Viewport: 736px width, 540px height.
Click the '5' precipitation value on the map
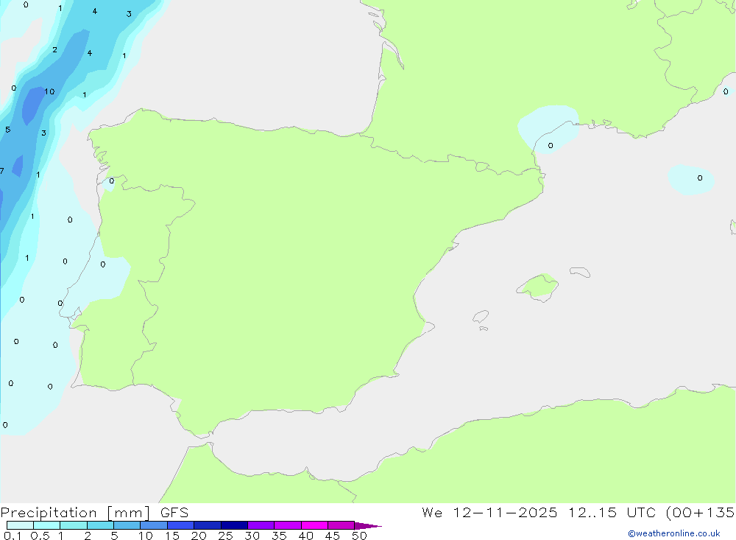click(8, 130)
